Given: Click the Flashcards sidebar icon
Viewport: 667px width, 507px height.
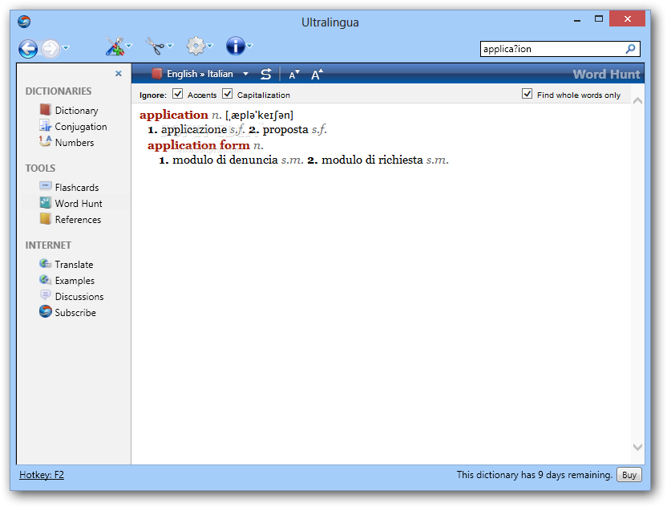Looking at the screenshot, I should coord(46,186).
